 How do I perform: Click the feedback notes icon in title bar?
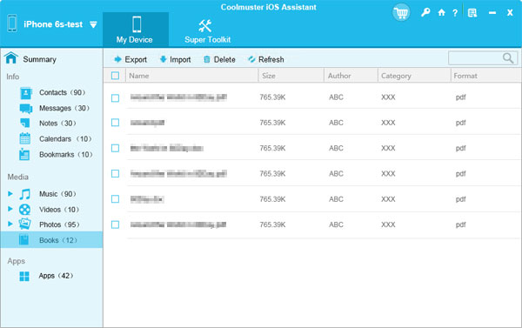472,13
